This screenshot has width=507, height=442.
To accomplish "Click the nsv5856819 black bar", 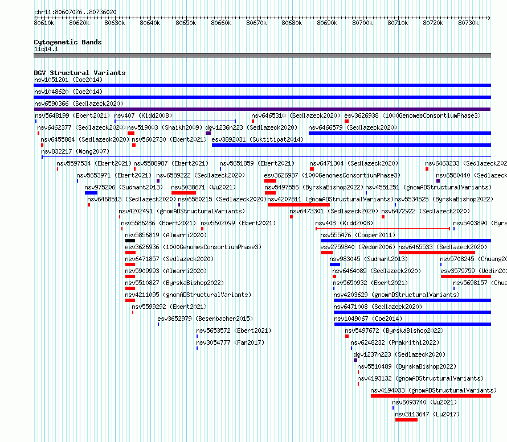I will pyautogui.click(x=130, y=241).
